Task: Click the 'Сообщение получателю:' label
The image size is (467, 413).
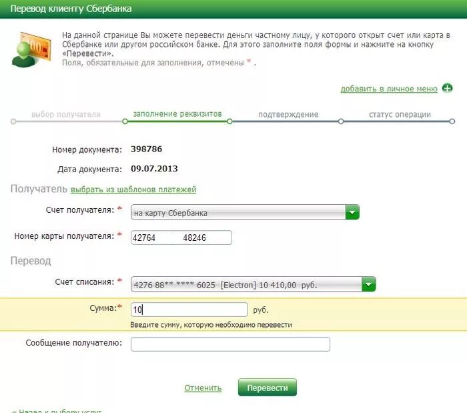Action: point(74,343)
